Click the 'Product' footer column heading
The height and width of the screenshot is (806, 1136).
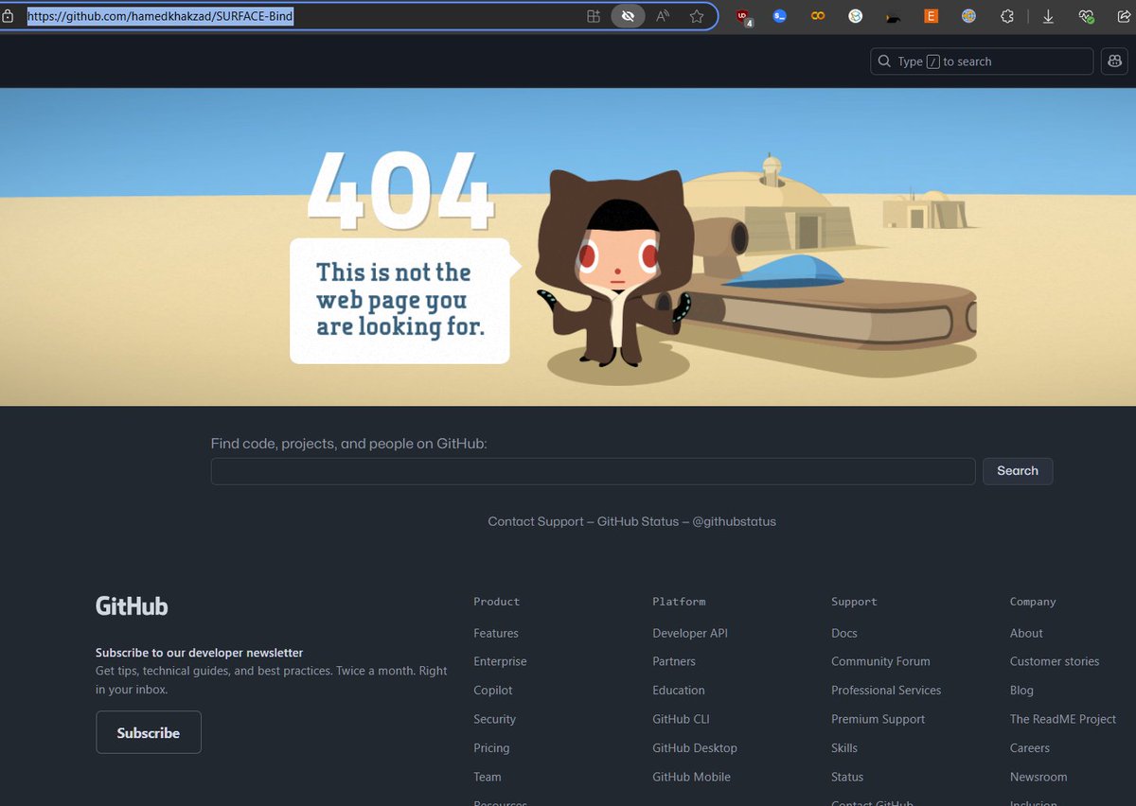pos(497,602)
